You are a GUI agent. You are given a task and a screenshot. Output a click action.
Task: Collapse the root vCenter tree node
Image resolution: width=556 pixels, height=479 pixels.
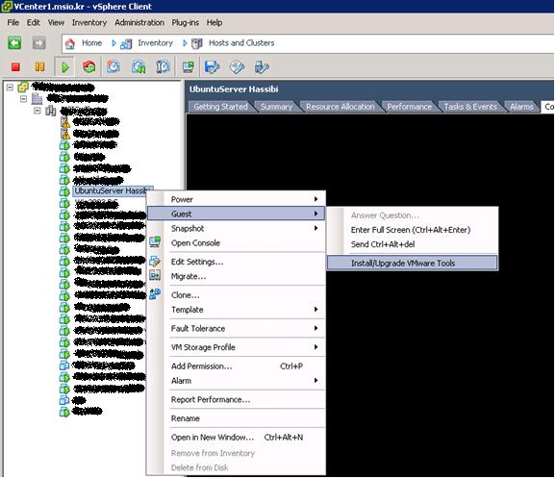tap(10, 88)
